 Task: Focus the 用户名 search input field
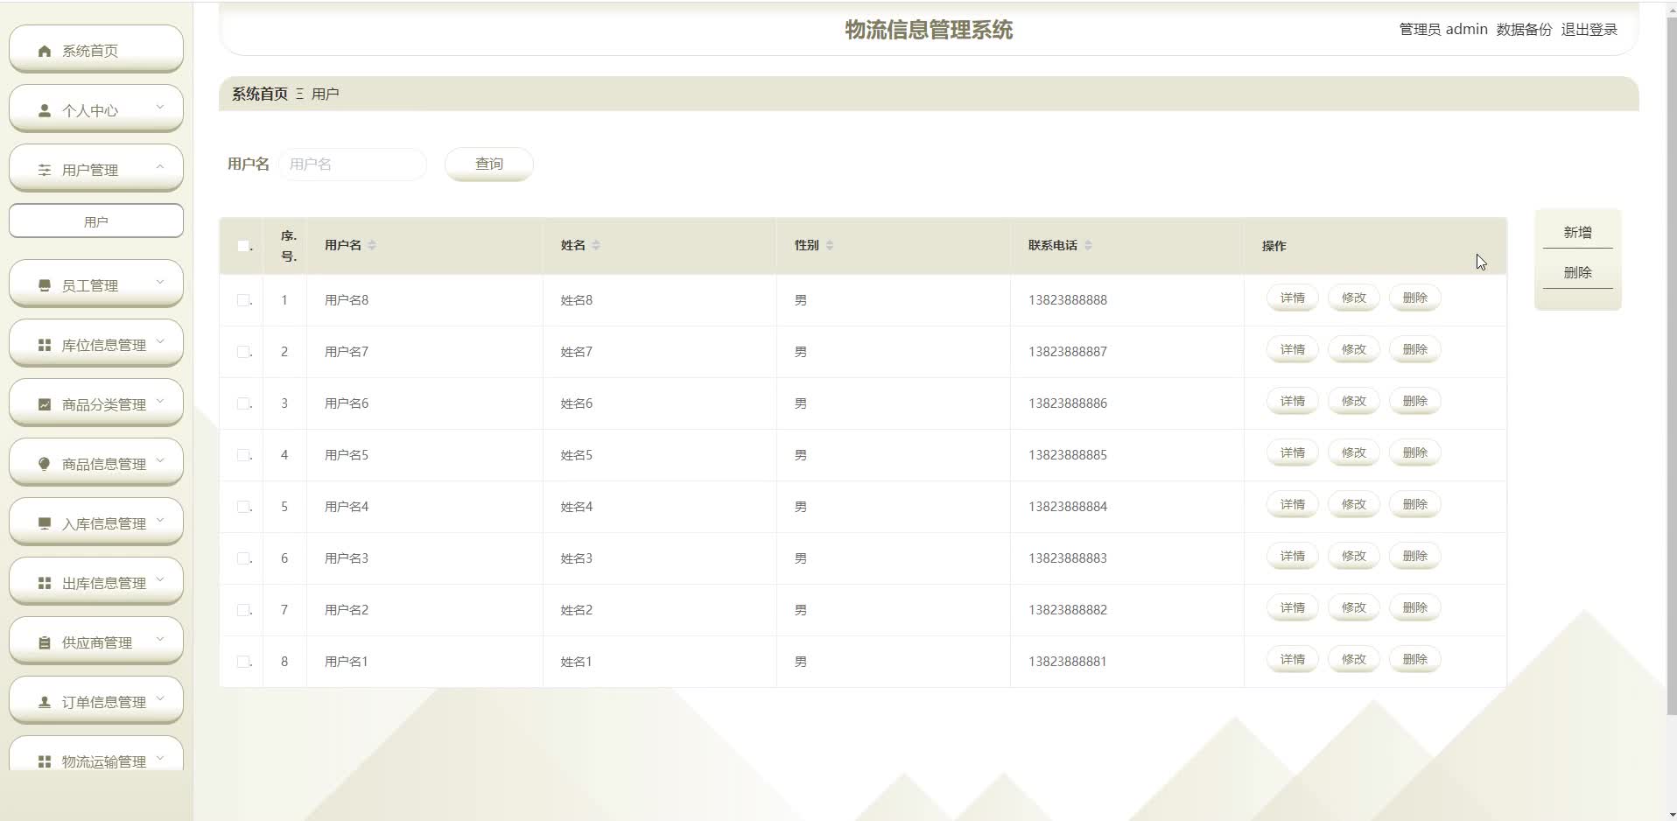[352, 164]
